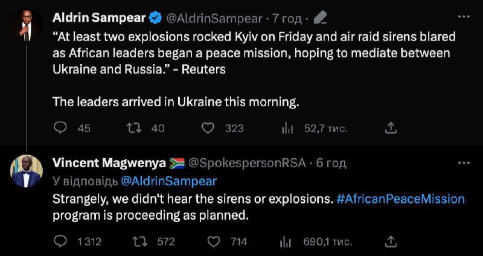The height and width of the screenshot is (256, 483).
Task: Like Aldrin Sampear's tweet
Action: pyautogui.click(x=208, y=127)
